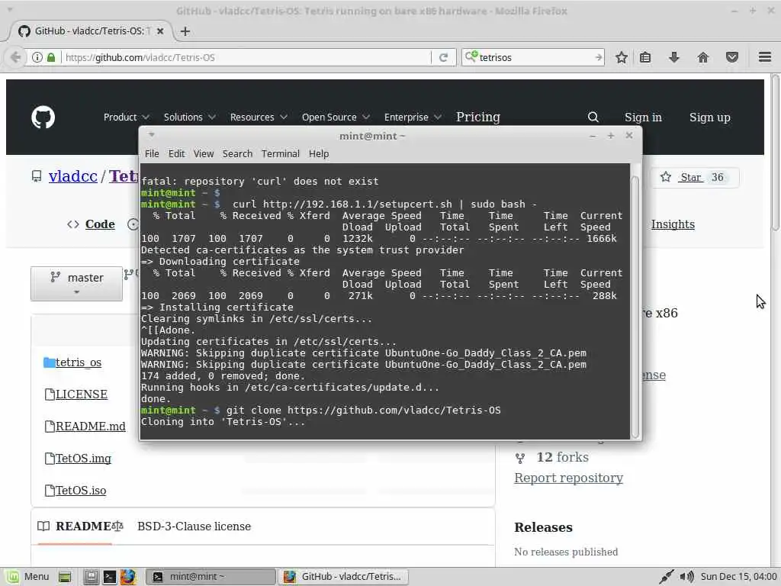Viewport: 781px width, 586px height.
Task: Click the search go arrow in search box
Action: point(598,57)
